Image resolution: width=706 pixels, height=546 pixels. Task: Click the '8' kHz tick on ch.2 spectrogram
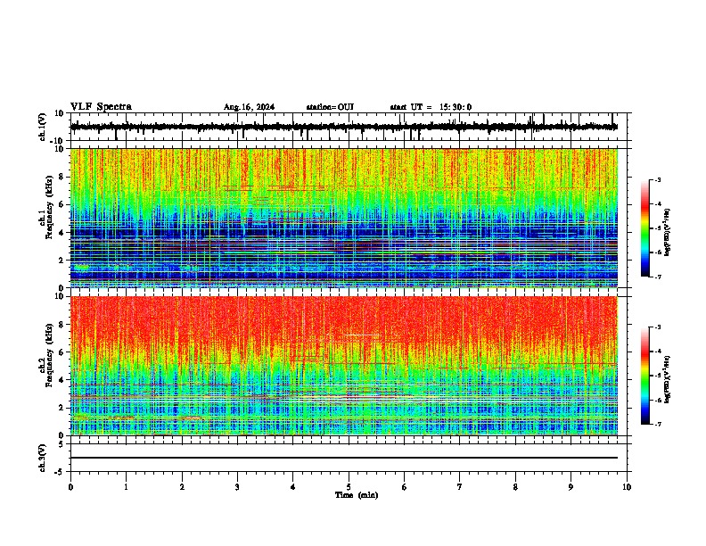(x=62, y=325)
